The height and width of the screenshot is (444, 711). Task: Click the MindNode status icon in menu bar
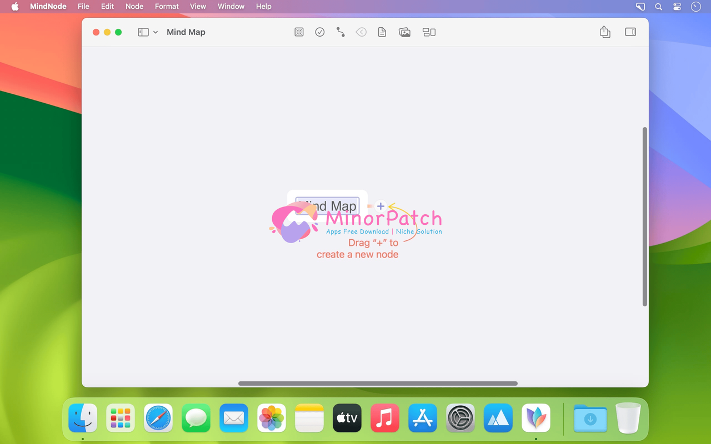pos(640,7)
